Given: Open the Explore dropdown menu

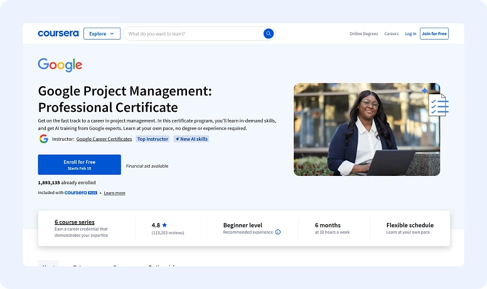Looking at the screenshot, I should (x=102, y=33).
